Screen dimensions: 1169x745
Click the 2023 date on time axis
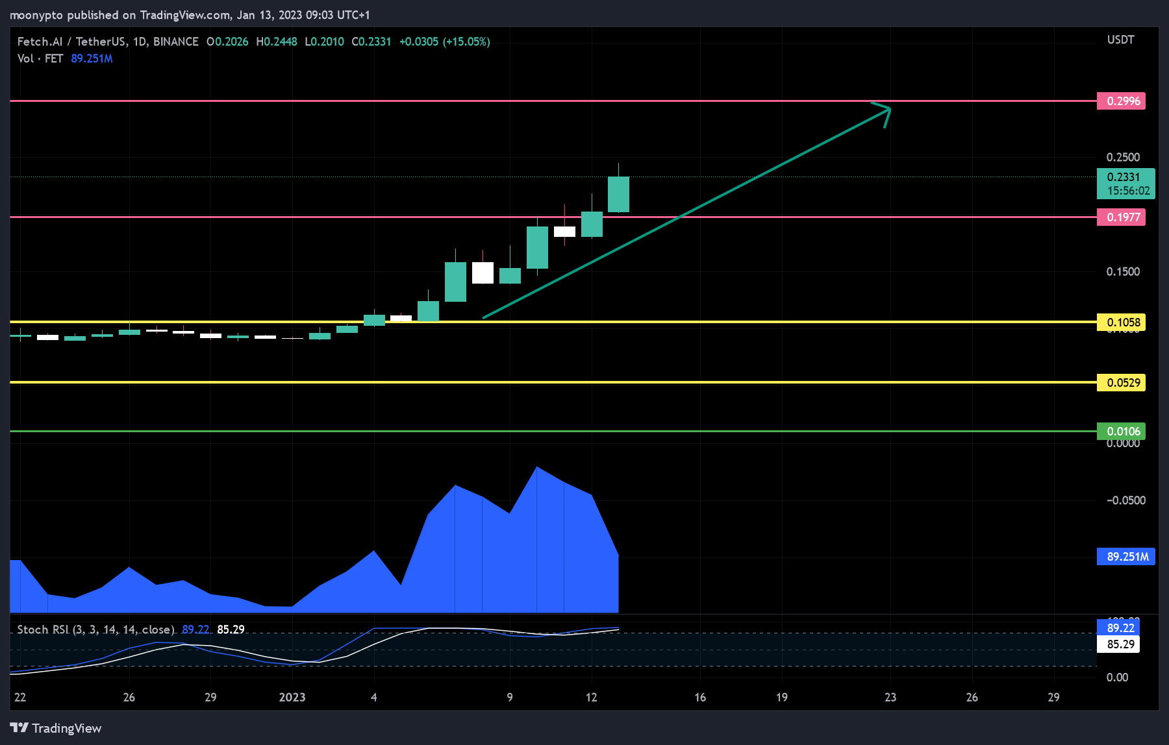tap(292, 697)
